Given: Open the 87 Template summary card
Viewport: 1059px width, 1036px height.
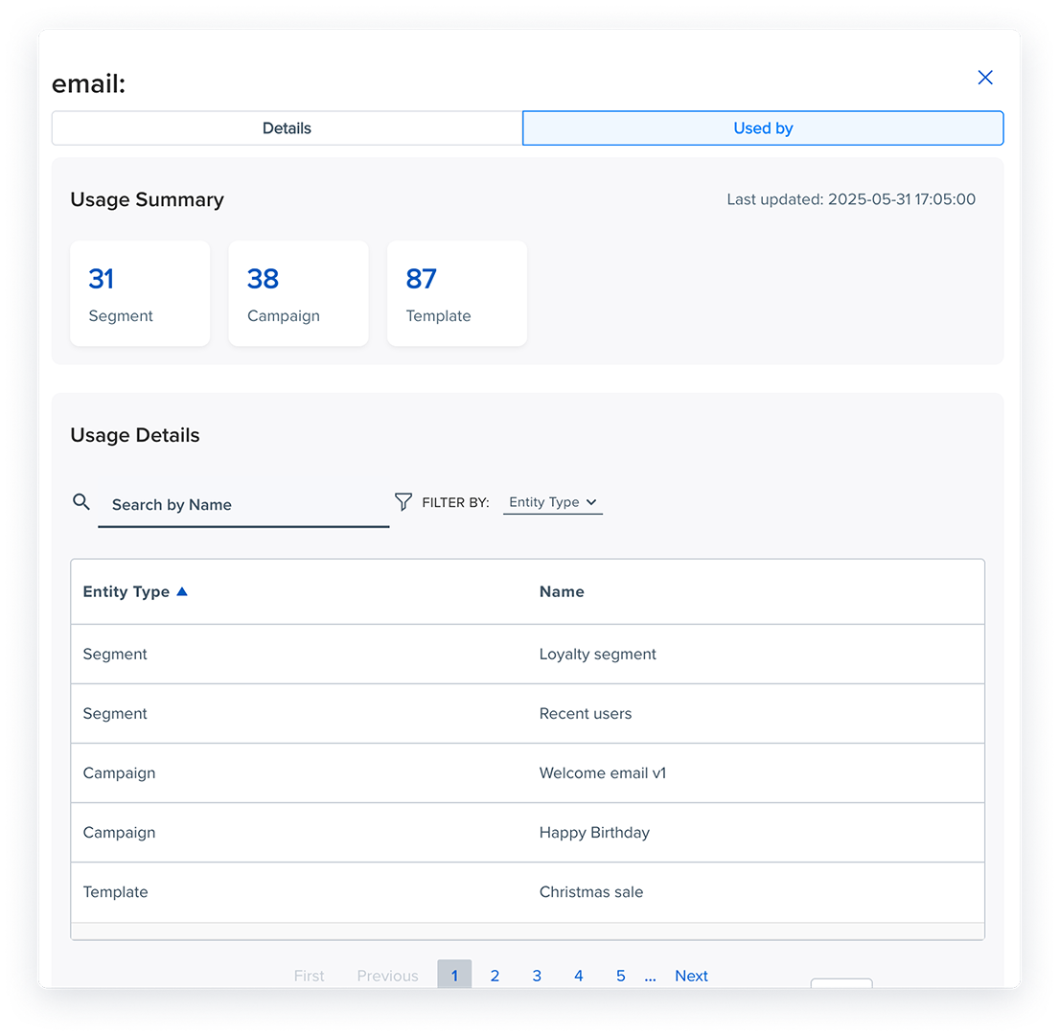Looking at the screenshot, I should point(457,294).
